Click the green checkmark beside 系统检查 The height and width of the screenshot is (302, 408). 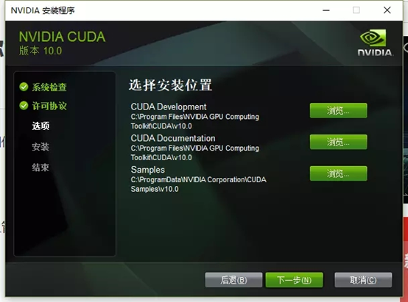coord(24,87)
